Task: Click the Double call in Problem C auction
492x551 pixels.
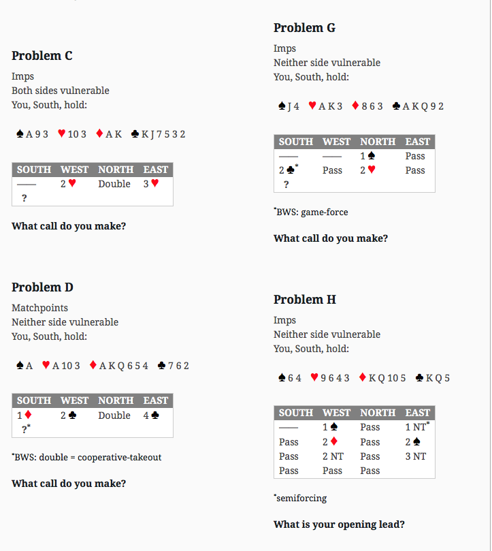Action: [114, 184]
